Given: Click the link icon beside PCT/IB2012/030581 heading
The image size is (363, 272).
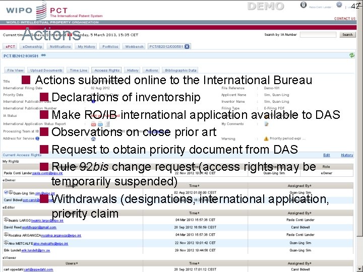Looking at the screenshot, I should (43, 55).
